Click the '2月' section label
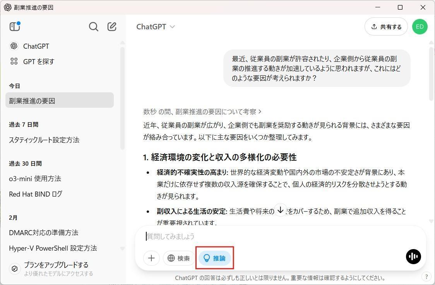Viewport: 435px width, 285px height. click(x=13, y=218)
